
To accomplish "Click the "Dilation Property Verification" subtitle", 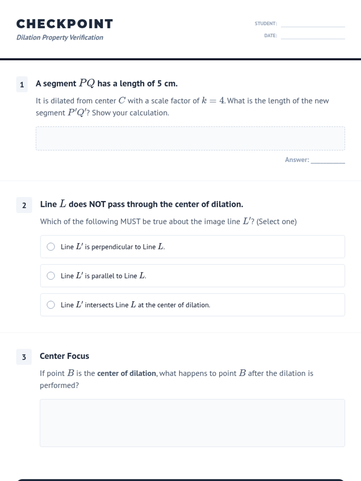I will [60, 38].
